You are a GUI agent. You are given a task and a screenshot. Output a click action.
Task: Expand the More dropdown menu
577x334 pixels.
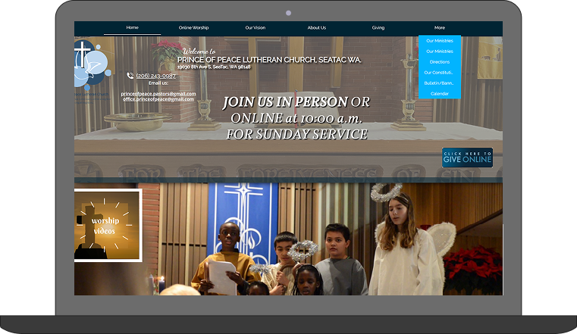coord(439,28)
